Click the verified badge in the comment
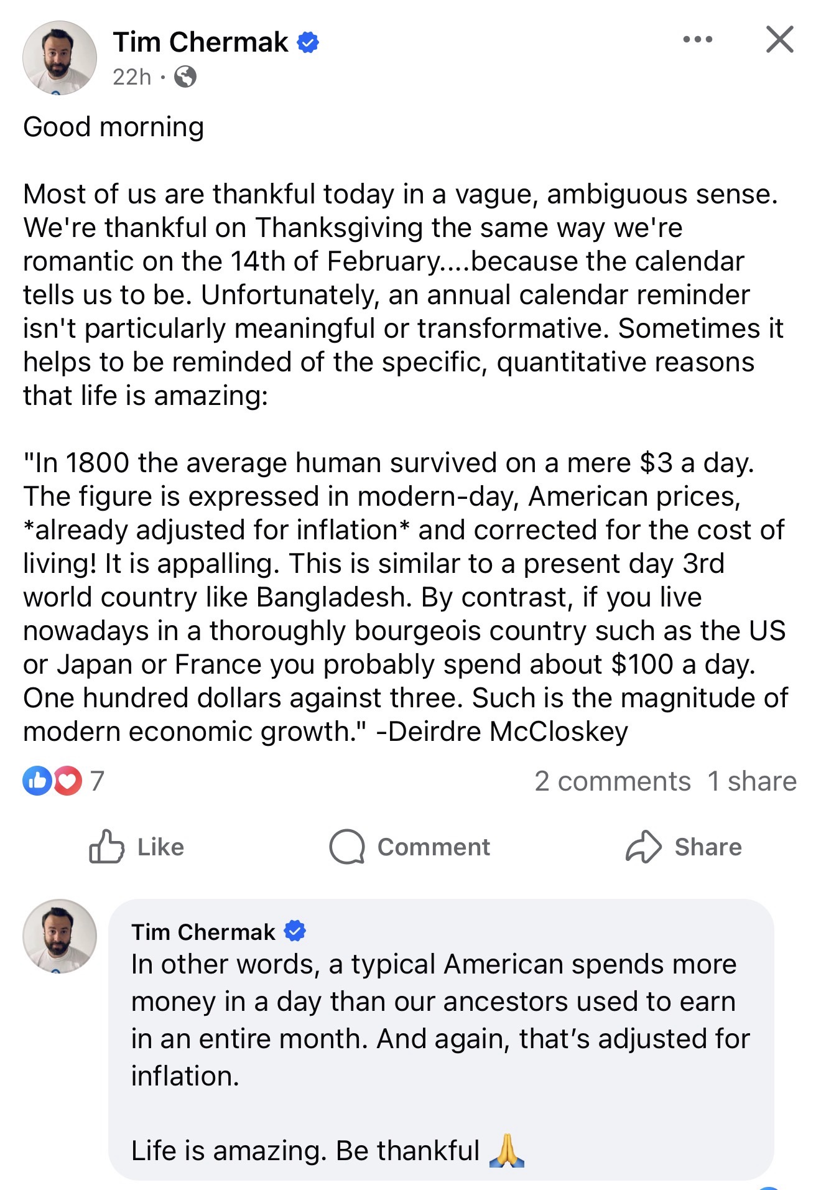 click(295, 931)
